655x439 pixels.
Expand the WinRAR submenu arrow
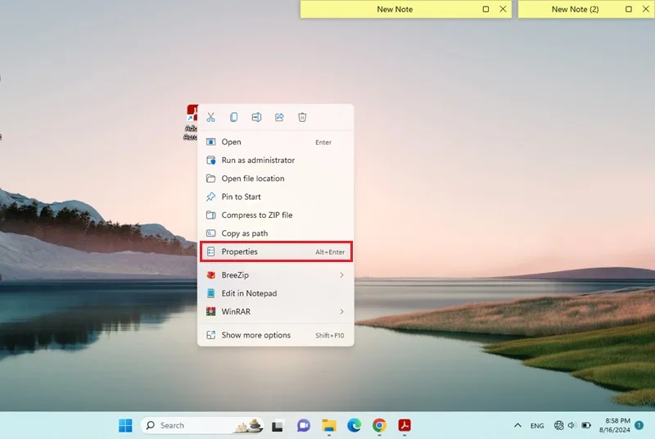pyautogui.click(x=341, y=312)
